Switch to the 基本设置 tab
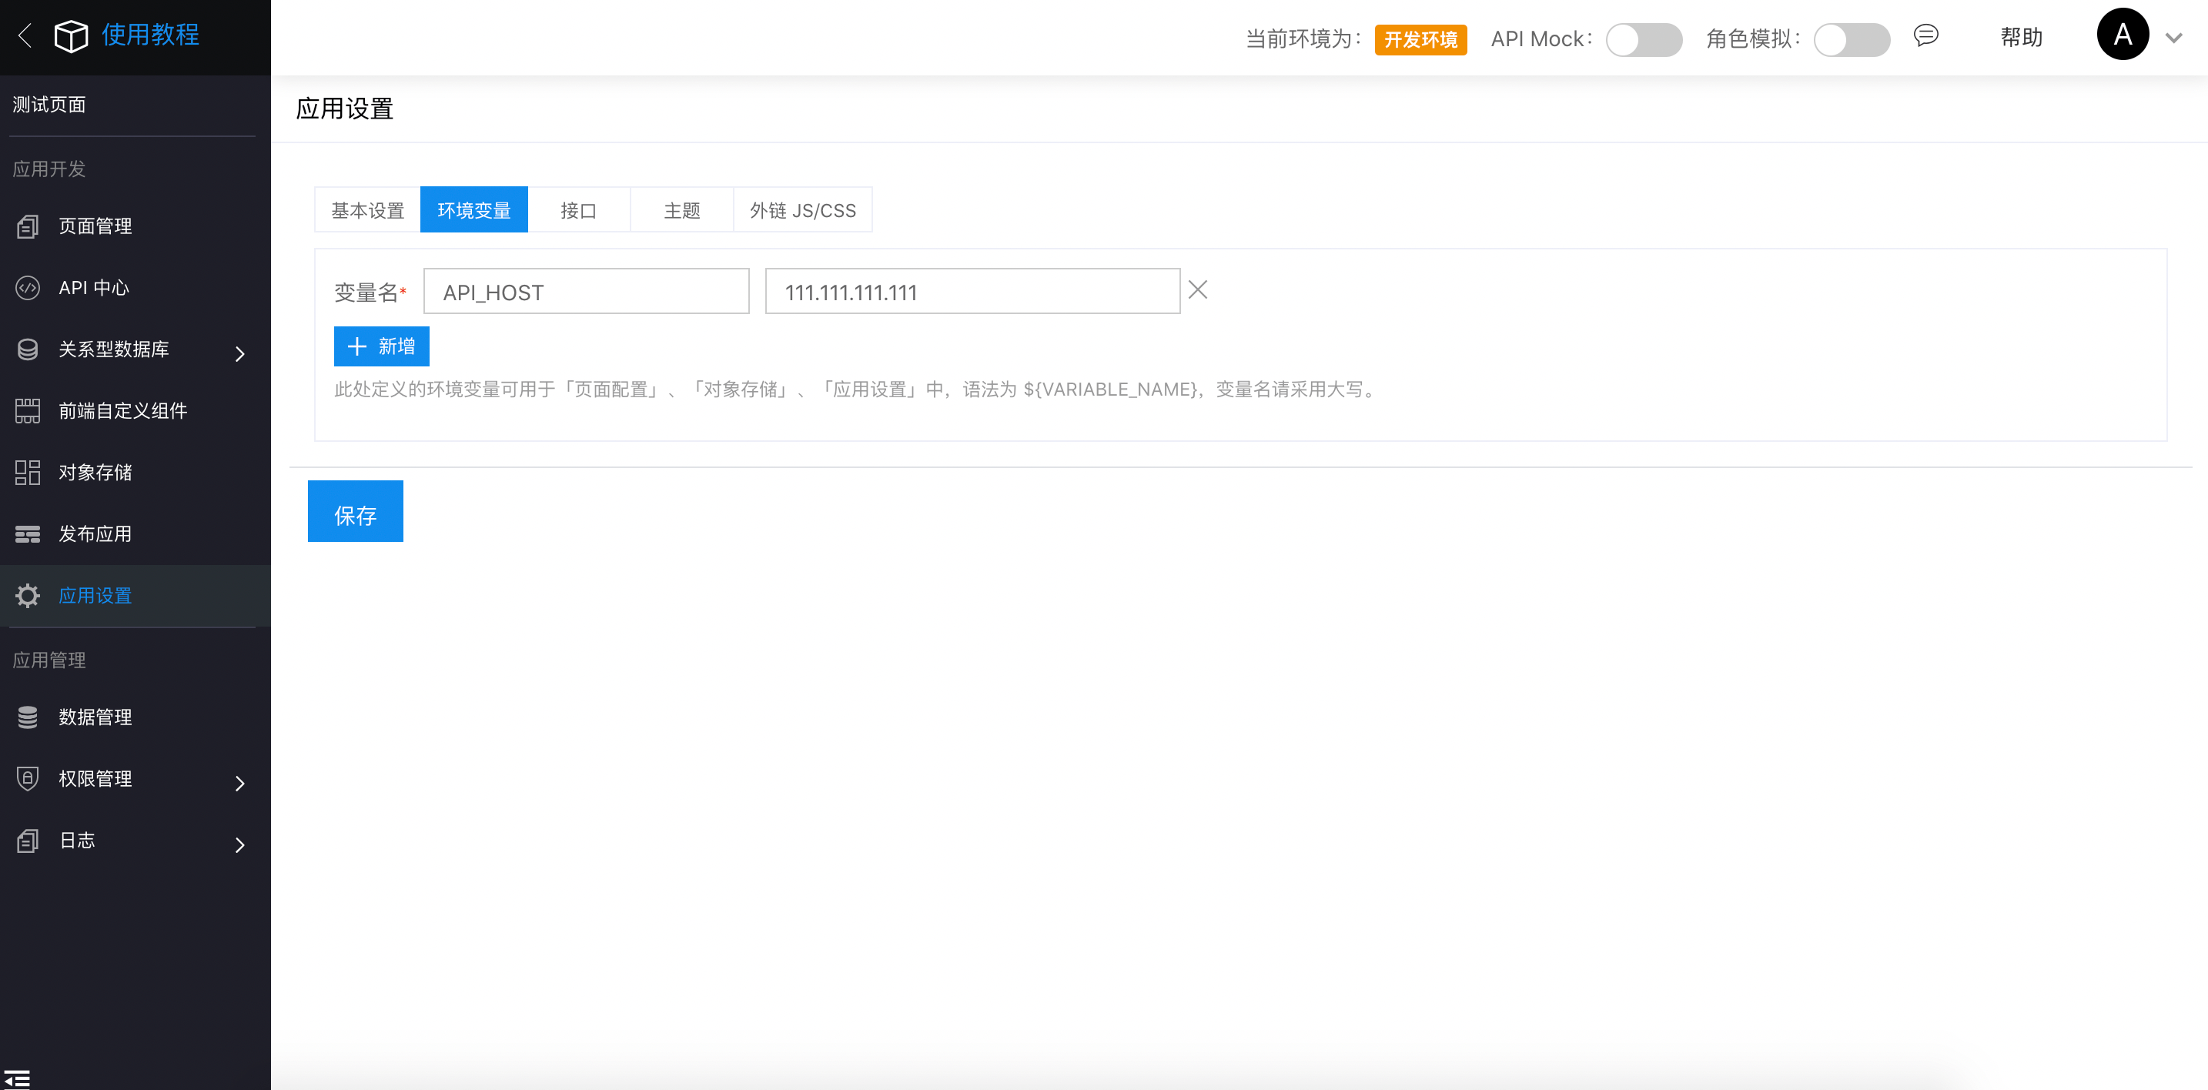The image size is (2208, 1090). [x=368, y=210]
